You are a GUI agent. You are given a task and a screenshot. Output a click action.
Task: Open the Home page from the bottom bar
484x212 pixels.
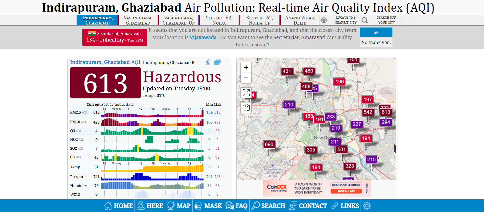[119, 206]
